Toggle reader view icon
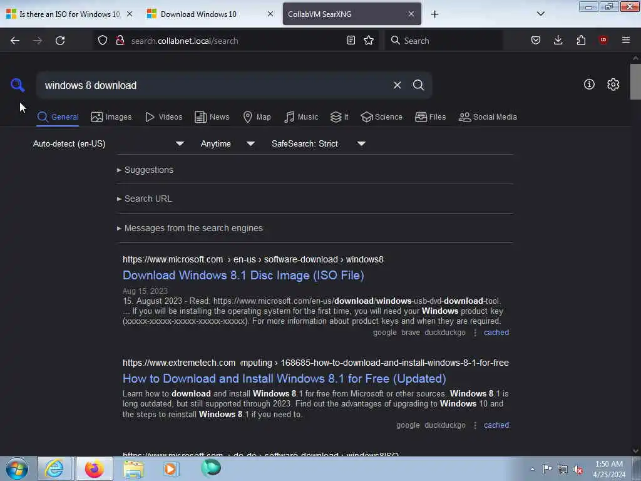 tap(351, 40)
